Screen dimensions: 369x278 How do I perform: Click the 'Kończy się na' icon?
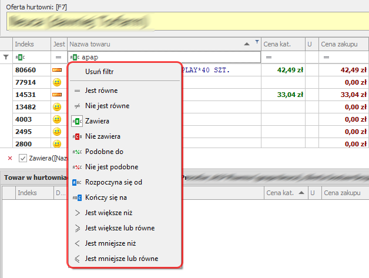pos(77,197)
